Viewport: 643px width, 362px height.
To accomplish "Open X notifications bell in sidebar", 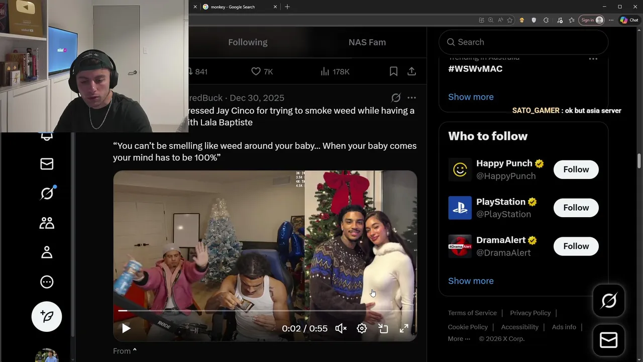I will [x=47, y=136].
